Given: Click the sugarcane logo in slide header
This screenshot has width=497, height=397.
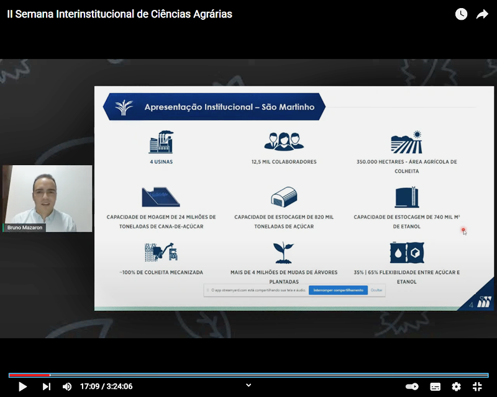Looking at the screenshot, I should coord(124,107).
